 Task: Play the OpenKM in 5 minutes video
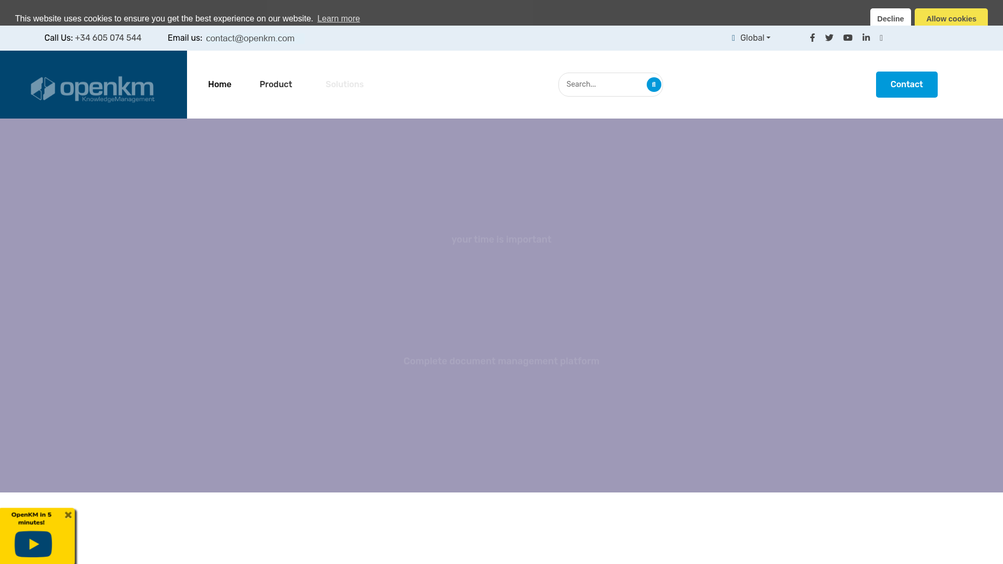33,544
